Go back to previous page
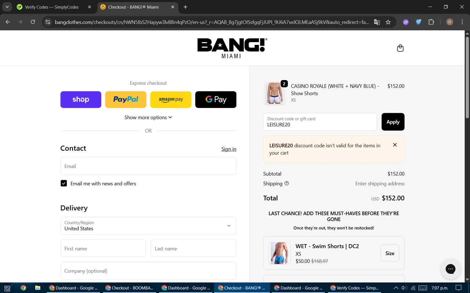Screen dimensions: 470x293 click(x=8, y=22)
